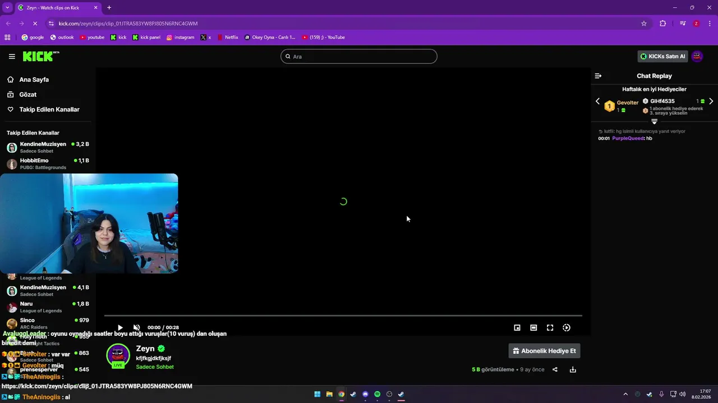718x403 pixels.
Task: Open Discord from taskbar
Action: [x=365, y=394]
